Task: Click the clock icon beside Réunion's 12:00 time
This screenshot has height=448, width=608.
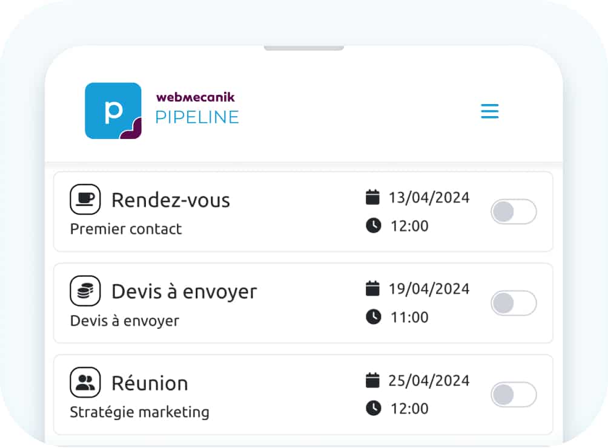Action: coord(373,409)
